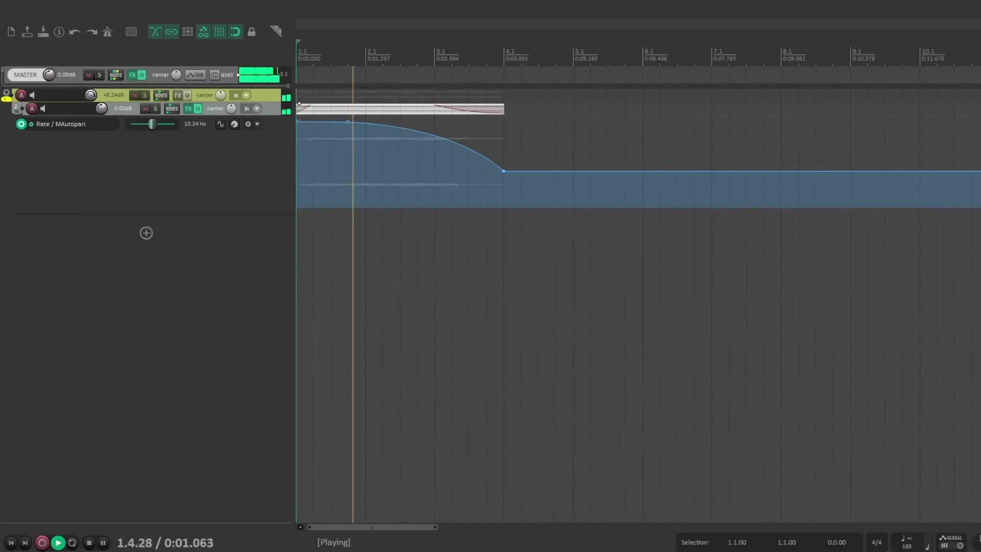
Task: Open Master track ROUTE button
Action: (x=116, y=75)
